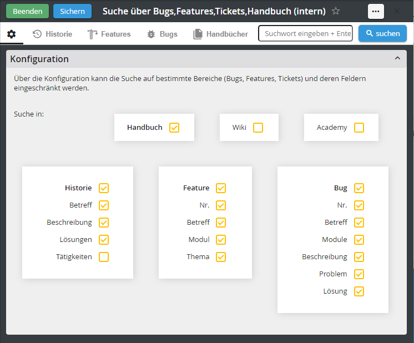Click the 'Tätigkeiten' label text
The width and height of the screenshot is (414, 343).
click(74, 256)
